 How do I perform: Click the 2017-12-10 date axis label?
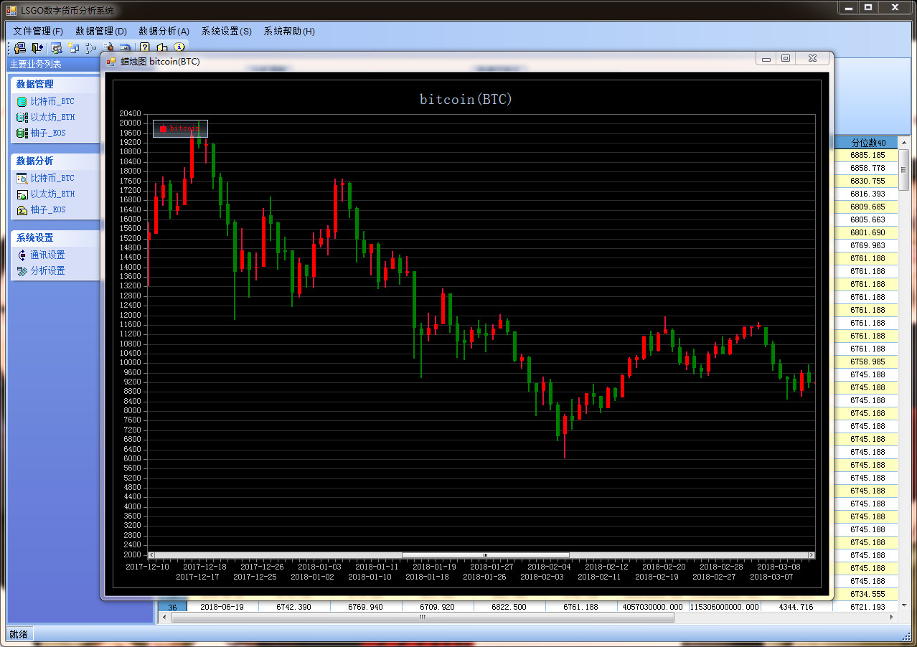(147, 567)
